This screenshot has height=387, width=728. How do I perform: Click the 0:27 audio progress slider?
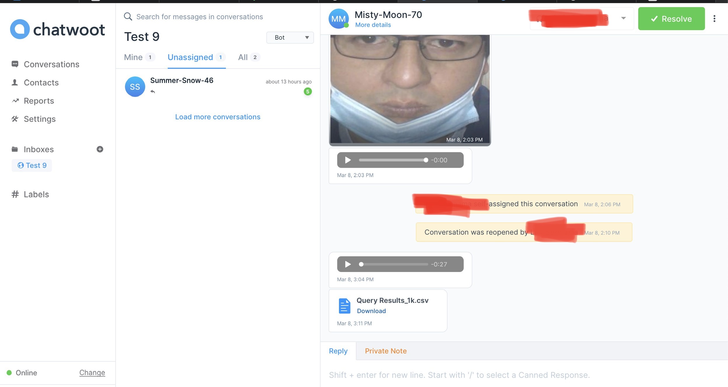pyautogui.click(x=394, y=264)
